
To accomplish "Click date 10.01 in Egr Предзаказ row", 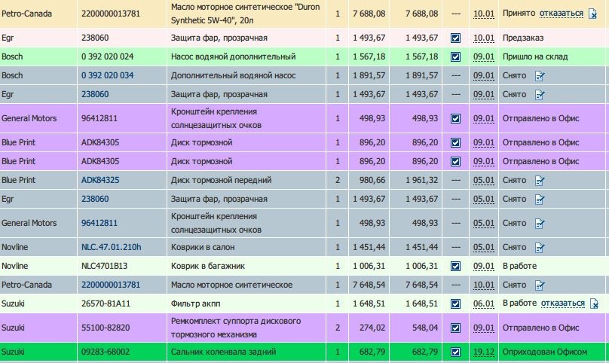I will coord(484,38).
